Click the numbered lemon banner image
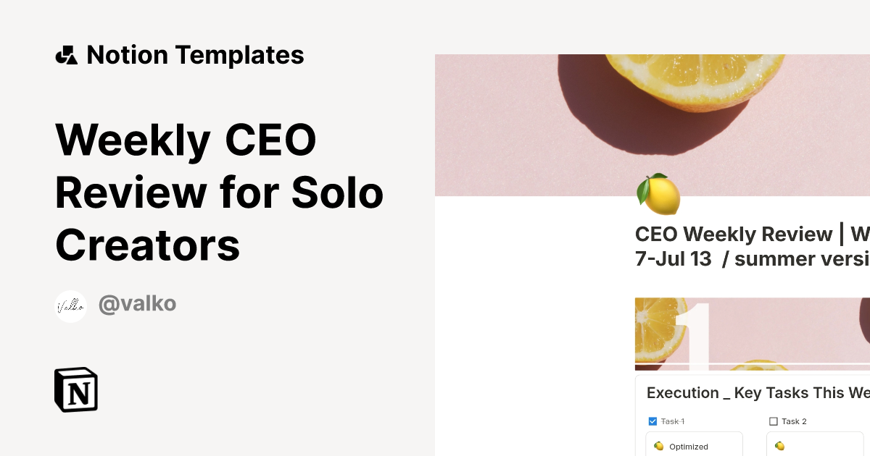This screenshot has height=456, width=870. 750,333
